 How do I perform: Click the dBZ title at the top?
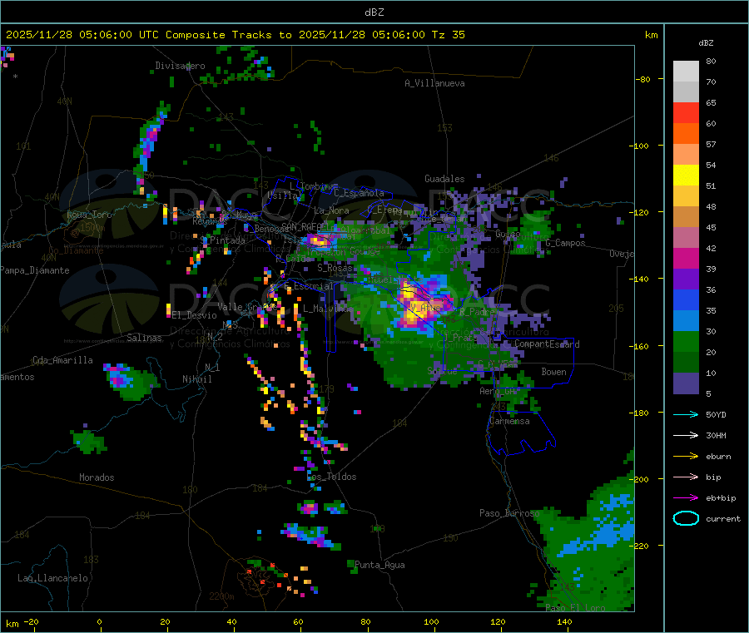tap(374, 12)
